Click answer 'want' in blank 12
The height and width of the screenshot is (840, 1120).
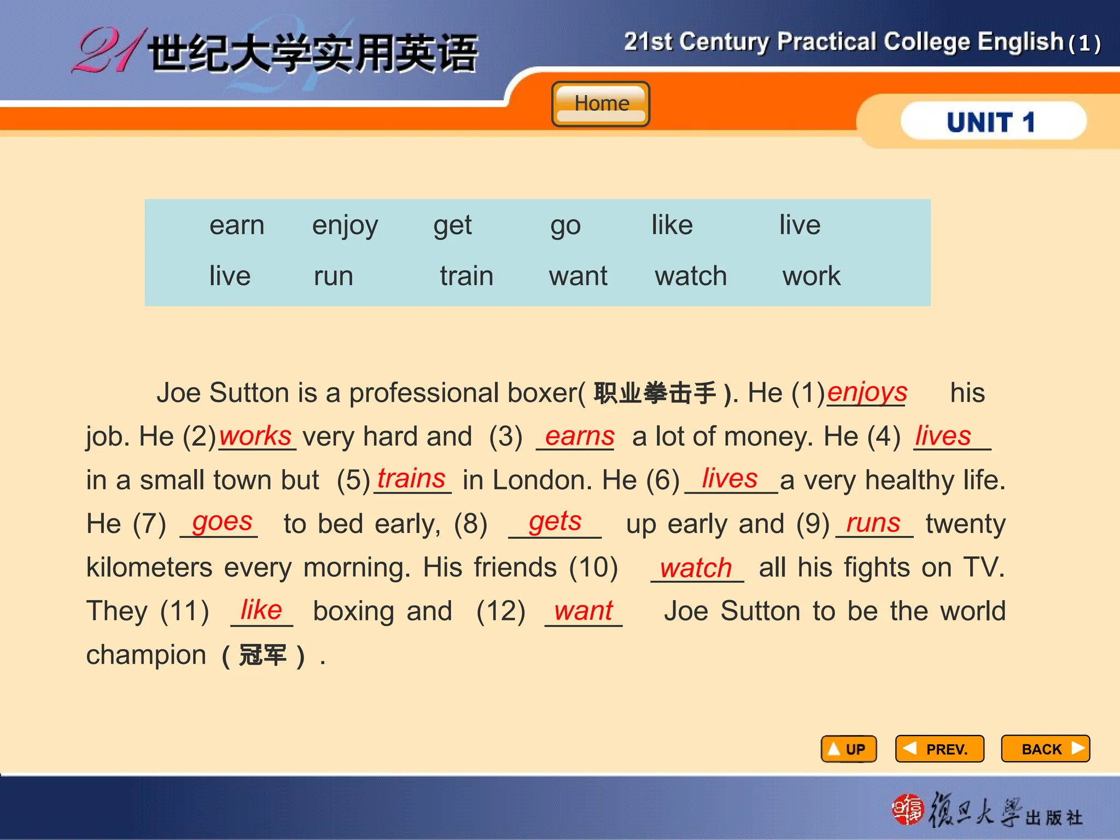pos(584,611)
